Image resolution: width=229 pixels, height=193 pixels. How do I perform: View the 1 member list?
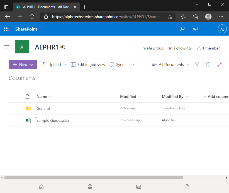(208, 48)
